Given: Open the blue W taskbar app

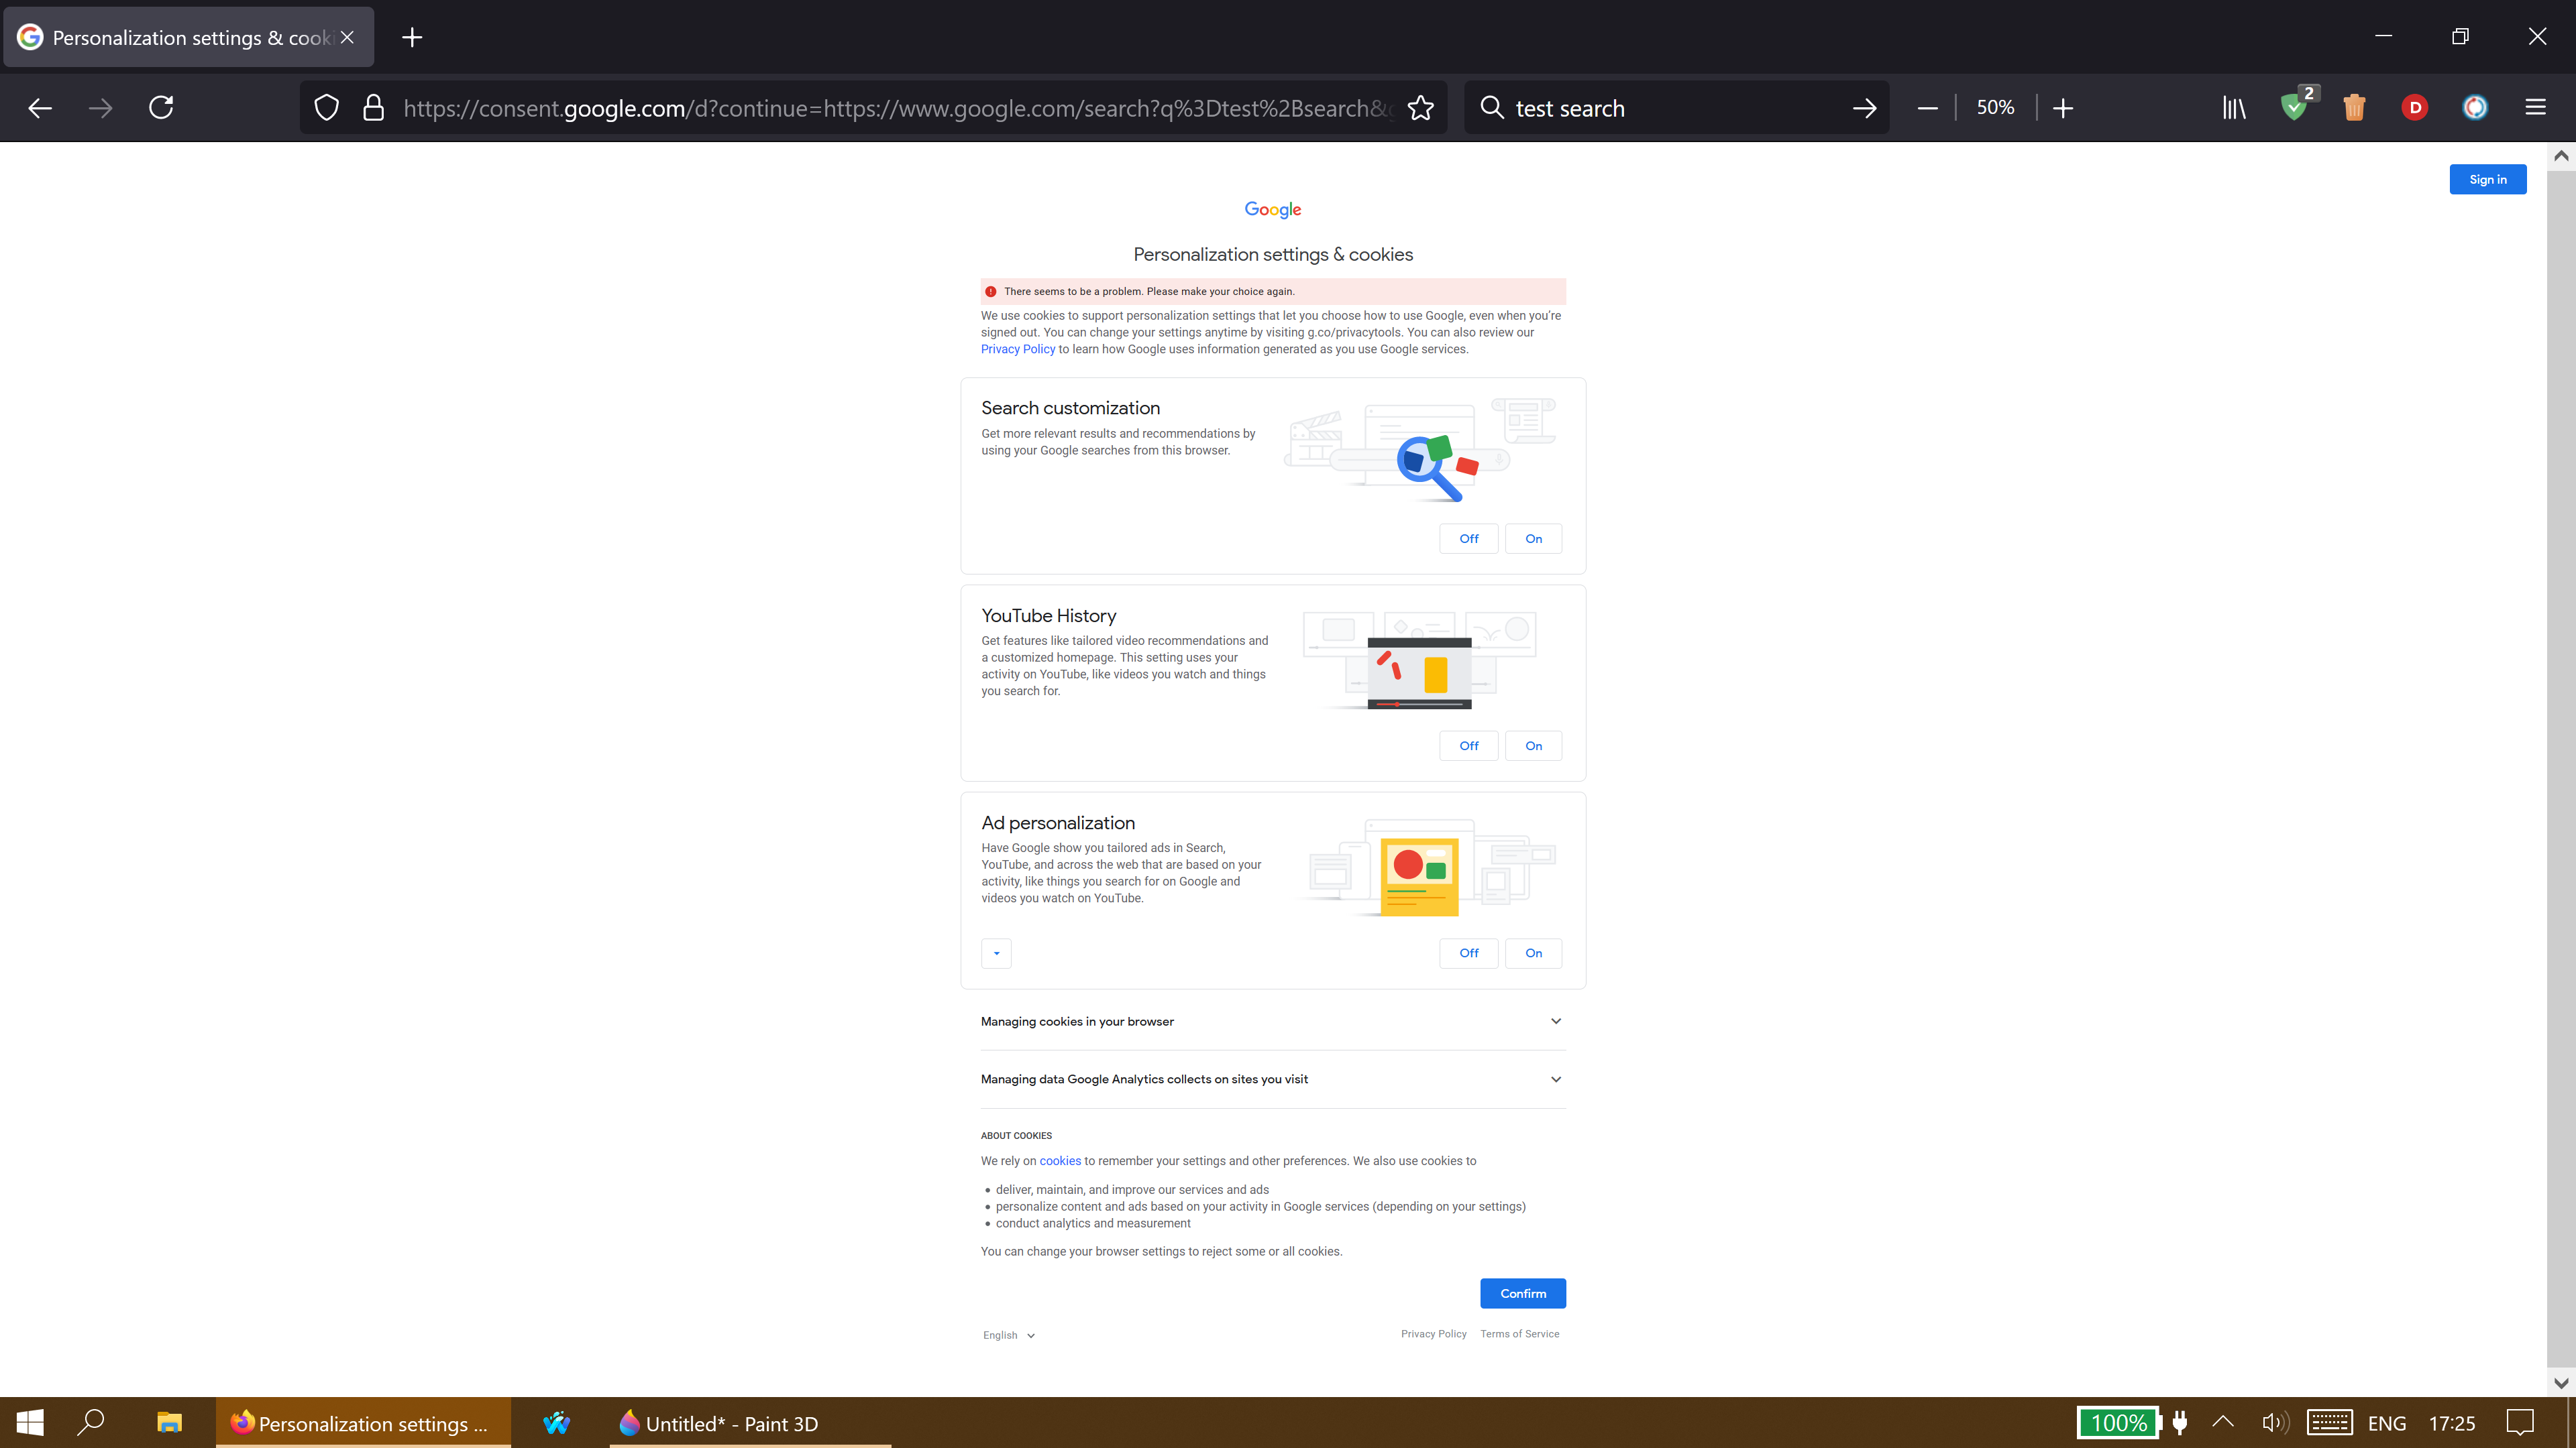Looking at the screenshot, I should coord(556,1423).
